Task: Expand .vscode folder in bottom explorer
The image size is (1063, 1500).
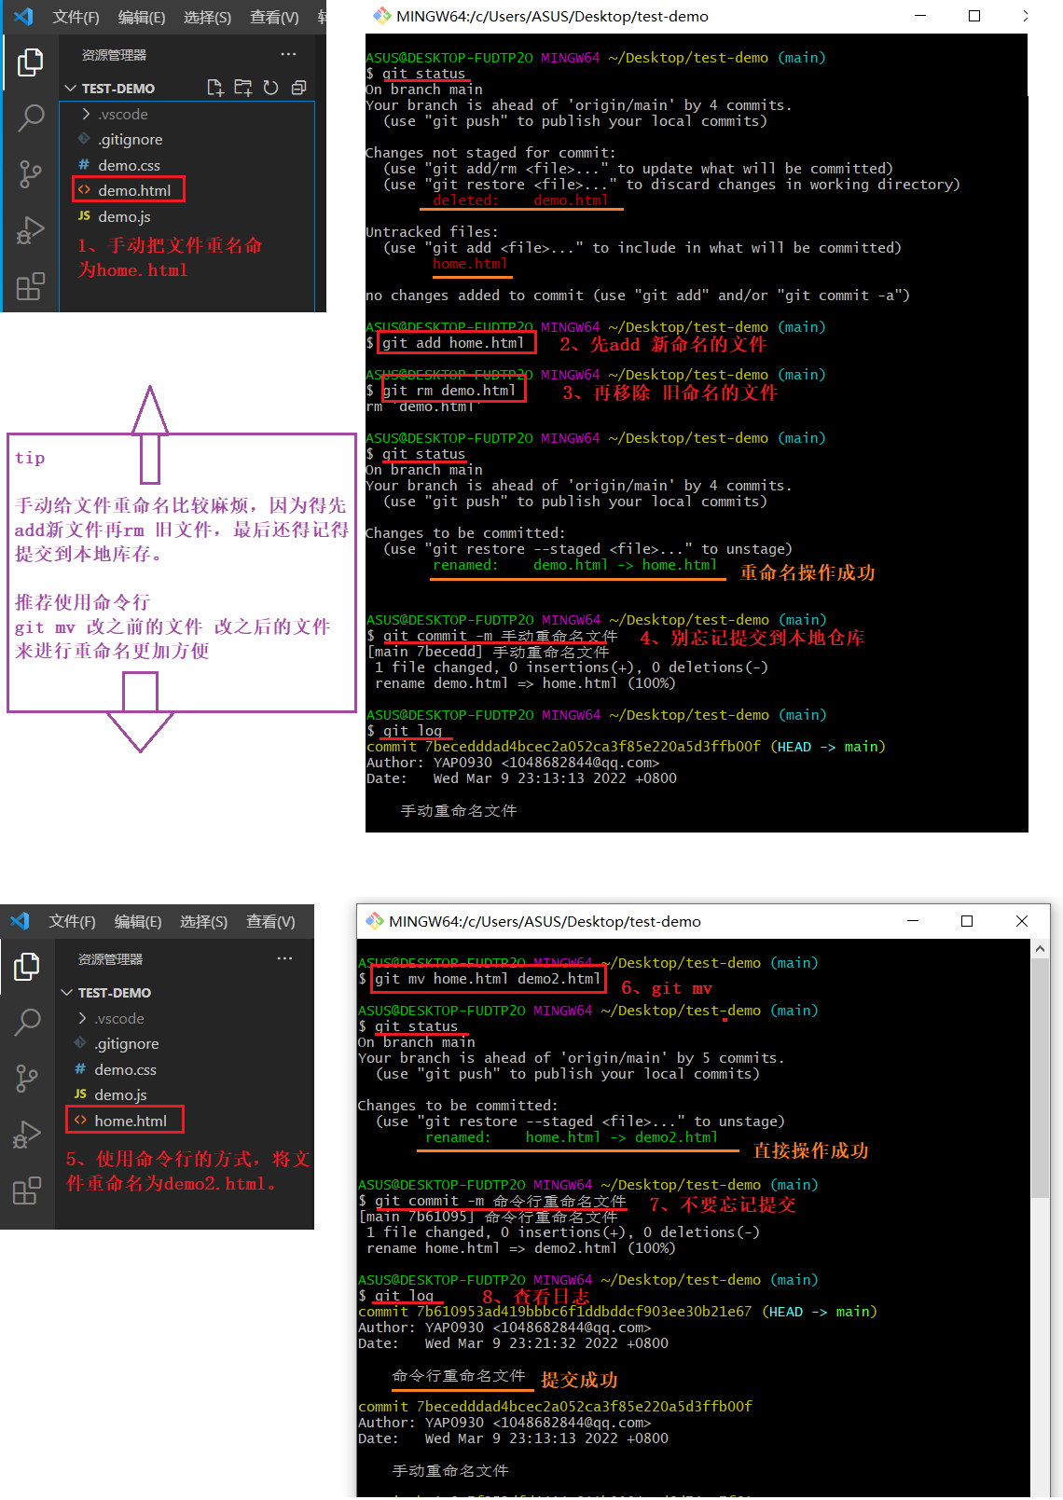Action: click(x=83, y=1018)
